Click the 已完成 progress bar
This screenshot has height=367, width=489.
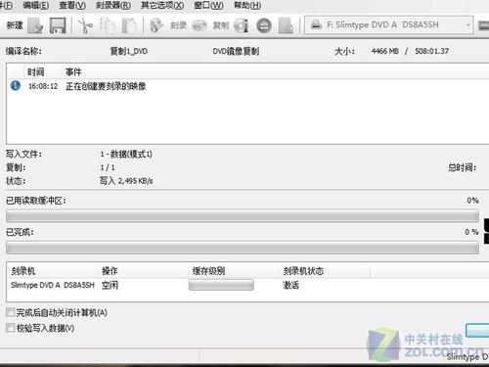[x=243, y=249]
